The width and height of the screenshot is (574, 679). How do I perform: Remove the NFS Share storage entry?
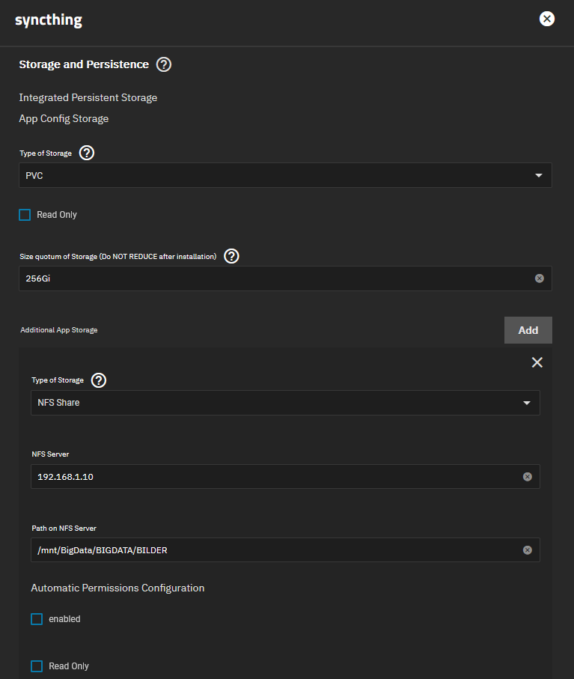coord(537,362)
